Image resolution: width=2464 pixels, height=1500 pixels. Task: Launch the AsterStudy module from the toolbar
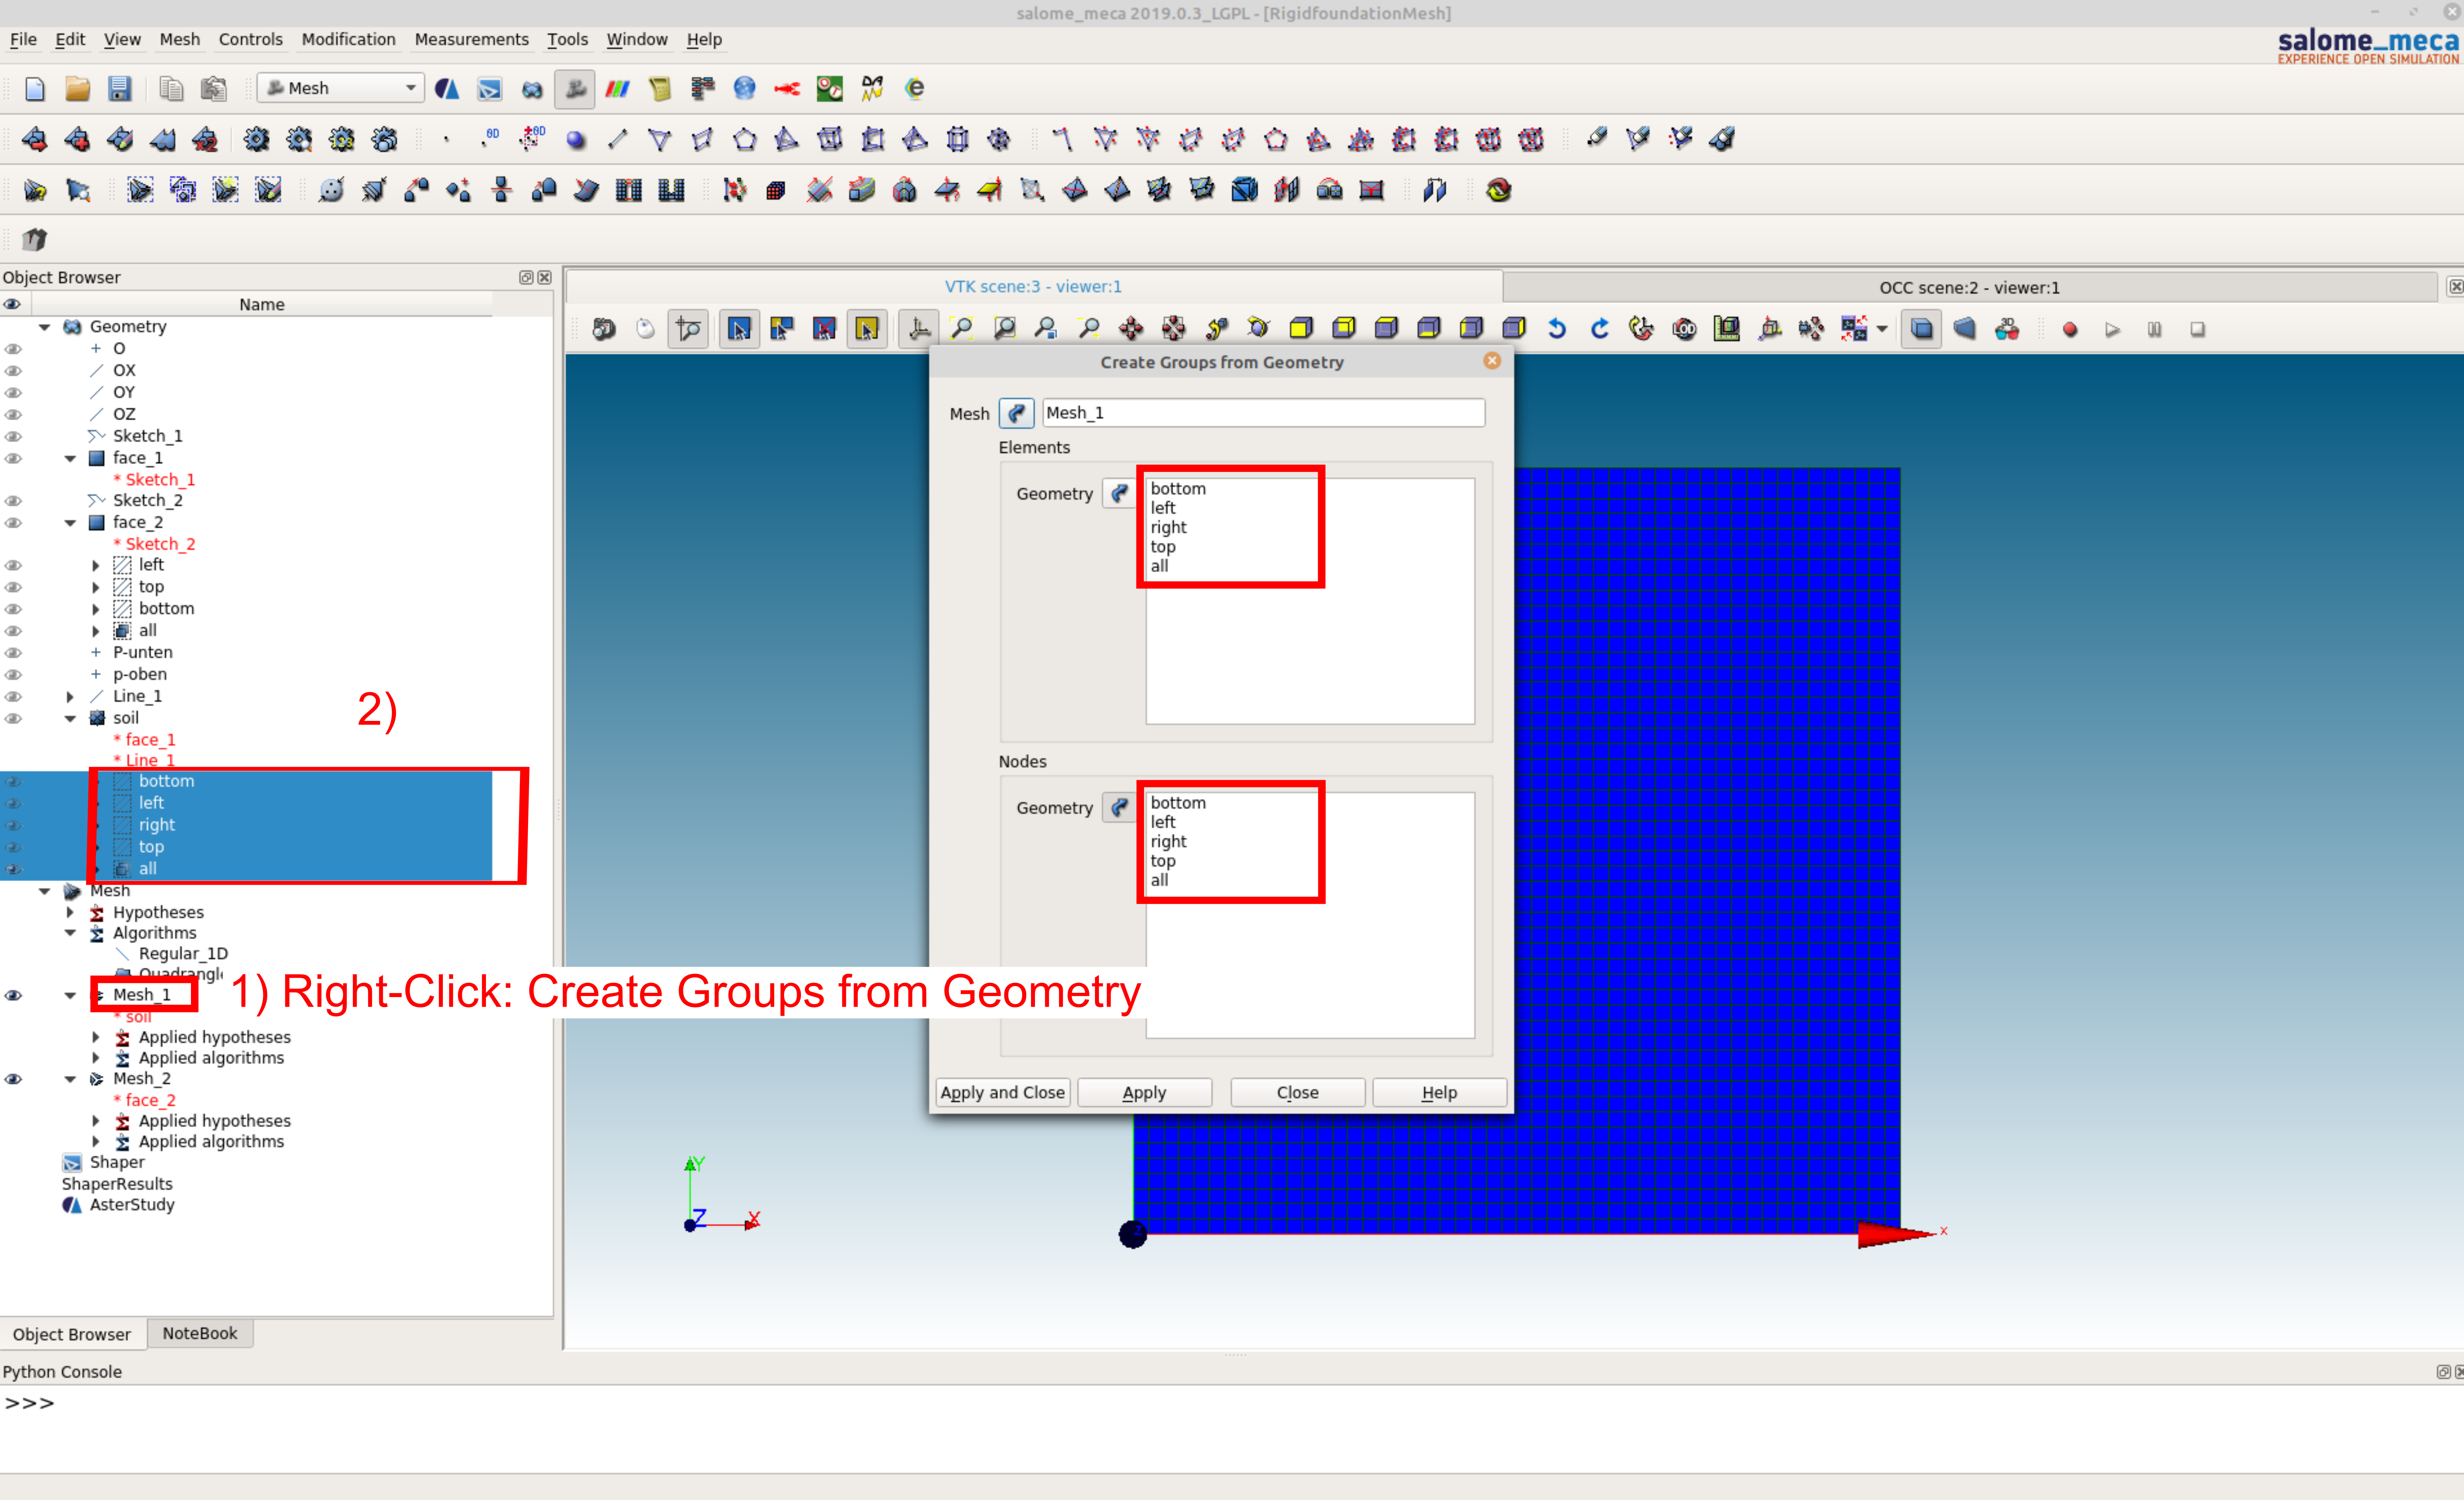(x=447, y=89)
